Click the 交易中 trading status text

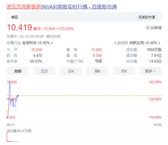point(12,37)
